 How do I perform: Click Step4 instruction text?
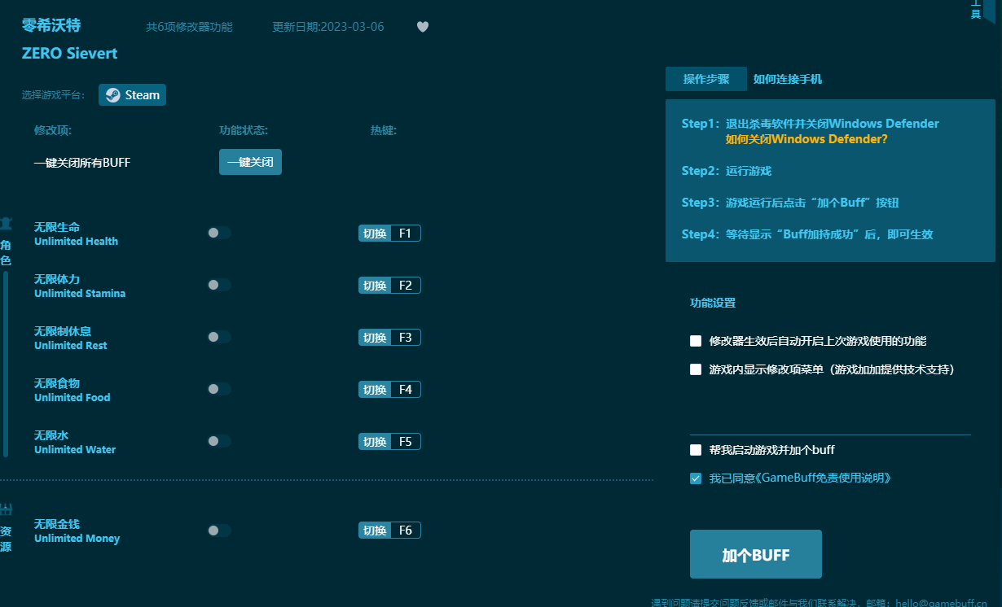(x=807, y=234)
